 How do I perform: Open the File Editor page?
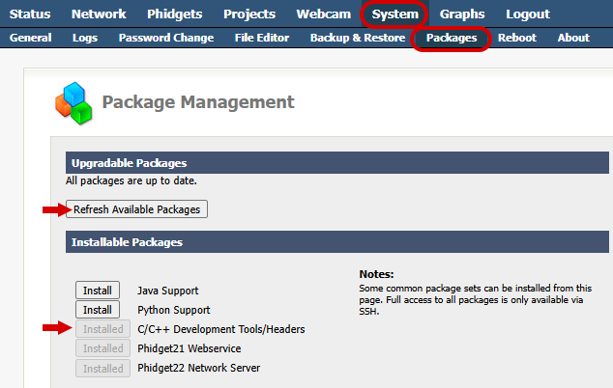tap(262, 38)
